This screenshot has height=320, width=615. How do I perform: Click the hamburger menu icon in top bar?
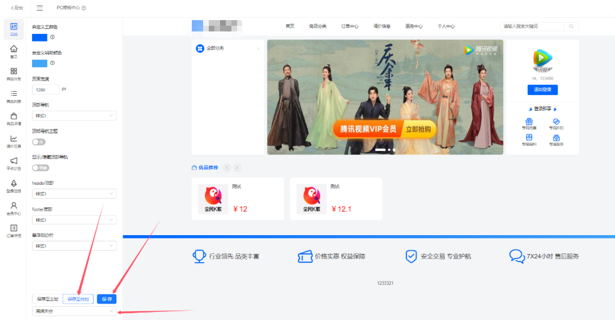point(40,8)
